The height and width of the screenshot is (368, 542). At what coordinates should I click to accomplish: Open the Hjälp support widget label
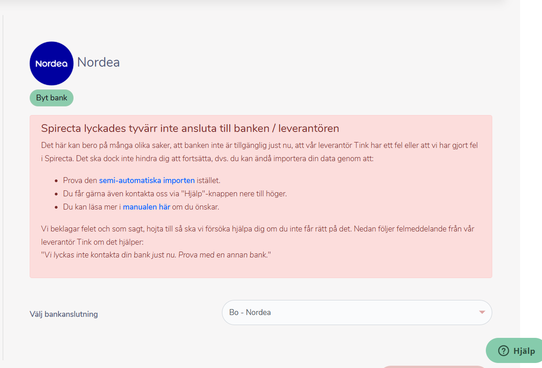pyautogui.click(x=524, y=351)
